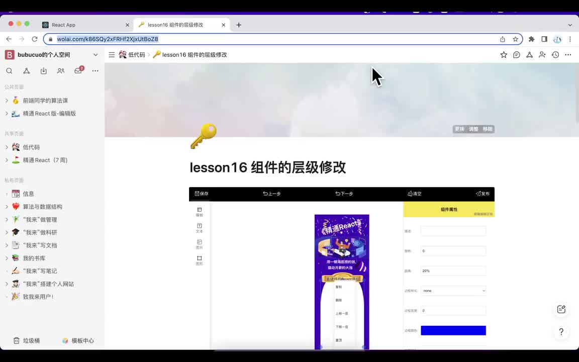Click the floating feedback note icon
579x362 pixels.
coord(561,310)
